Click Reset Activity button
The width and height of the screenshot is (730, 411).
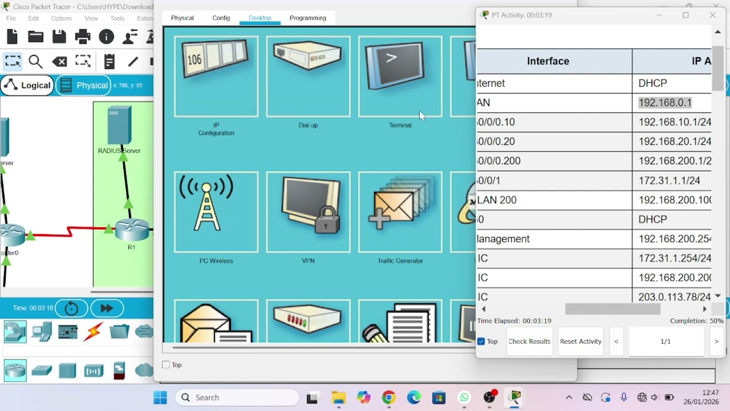pyautogui.click(x=581, y=341)
